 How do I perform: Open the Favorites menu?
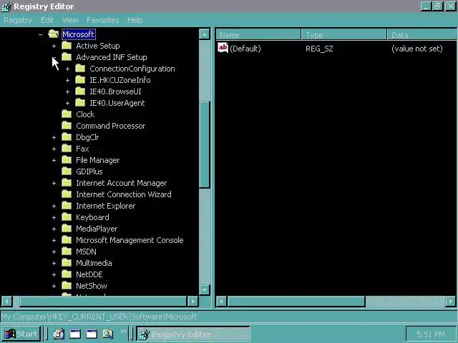coord(103,20)
